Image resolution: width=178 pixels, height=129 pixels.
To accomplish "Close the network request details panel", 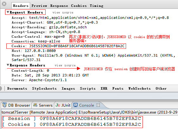I will pyautogui.click(x=4, y=4).
